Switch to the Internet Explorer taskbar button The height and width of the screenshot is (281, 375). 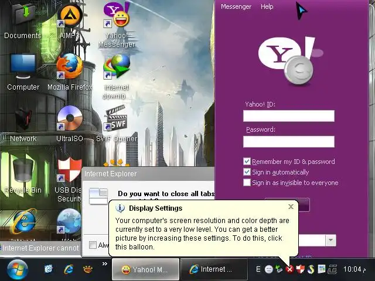214,269
